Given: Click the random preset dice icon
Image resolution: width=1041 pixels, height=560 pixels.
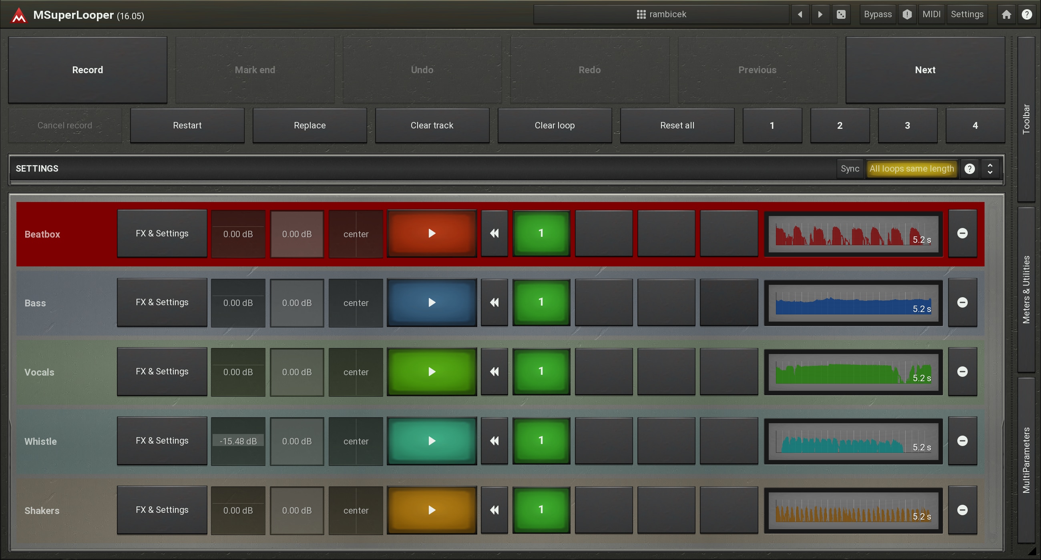Looking at the screenshot, I should coord(841,14).
